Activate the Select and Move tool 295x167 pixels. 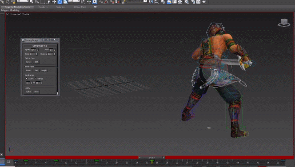(x=54, y=2)
